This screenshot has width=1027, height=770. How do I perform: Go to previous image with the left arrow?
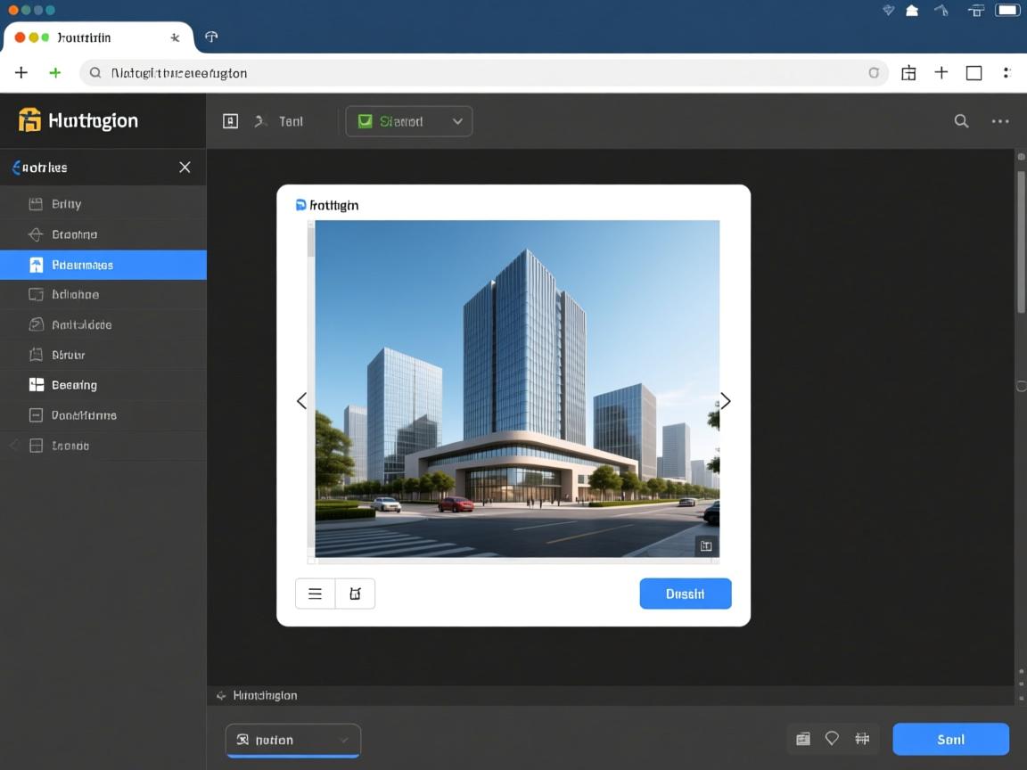click(x=301, y=401)
